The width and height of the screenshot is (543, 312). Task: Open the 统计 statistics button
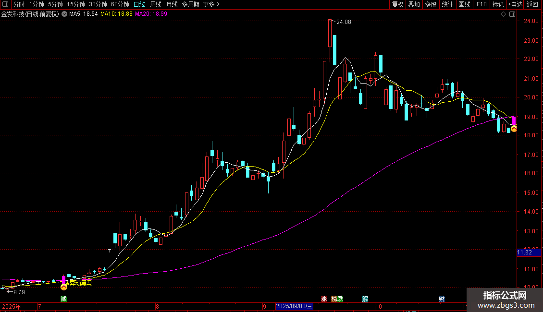(x=447, y=4)
